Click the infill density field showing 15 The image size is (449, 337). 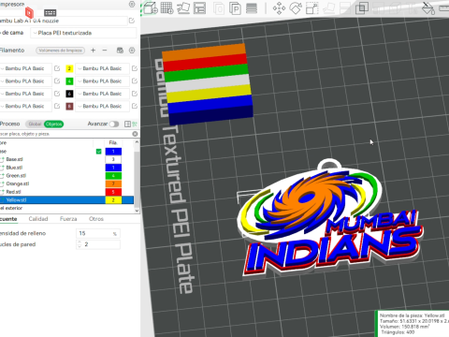click(x=98, y=233)
